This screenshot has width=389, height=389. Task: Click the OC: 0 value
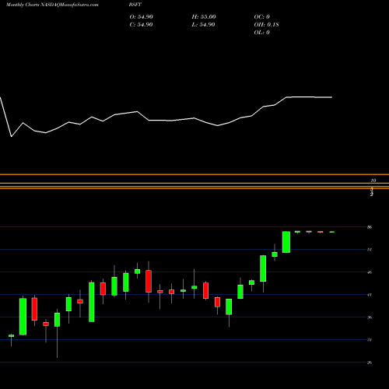click(262, 17)
